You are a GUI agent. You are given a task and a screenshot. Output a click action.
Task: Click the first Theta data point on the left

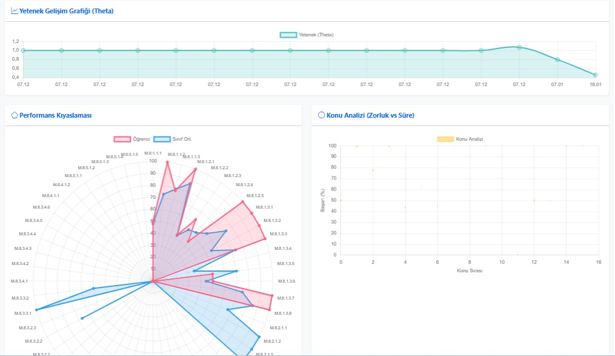23,50
